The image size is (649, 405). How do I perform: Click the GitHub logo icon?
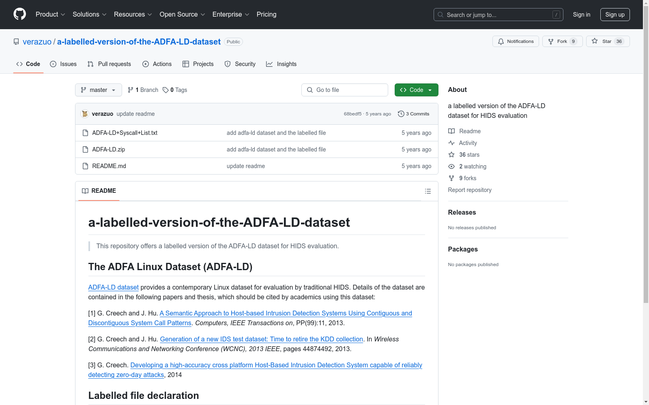coord(19,14)
